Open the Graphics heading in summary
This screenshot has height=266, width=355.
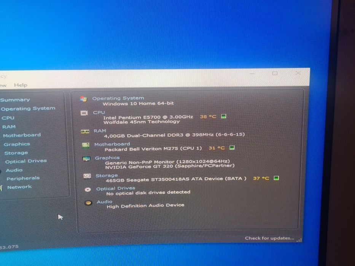107,158
